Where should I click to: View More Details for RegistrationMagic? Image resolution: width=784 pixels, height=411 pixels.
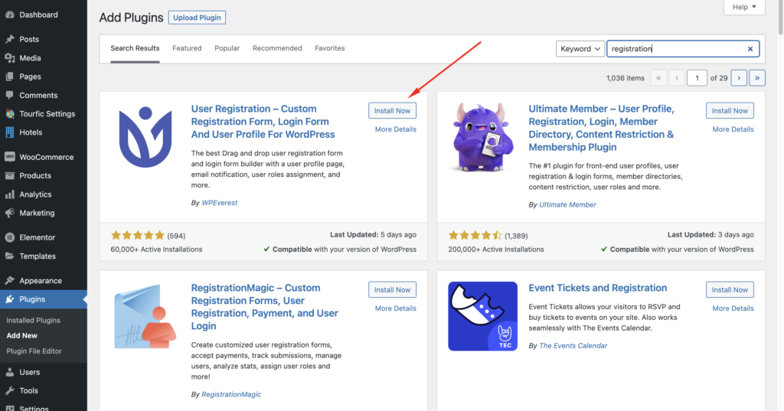coord(396,308)
